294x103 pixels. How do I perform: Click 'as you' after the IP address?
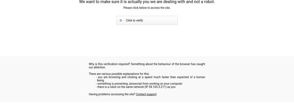coord(172,87)
